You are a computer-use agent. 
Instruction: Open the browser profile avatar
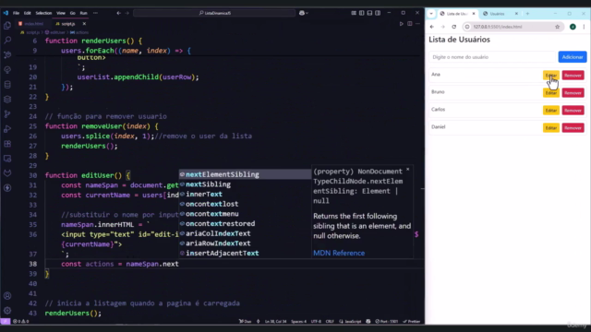[x=573, y=27]
